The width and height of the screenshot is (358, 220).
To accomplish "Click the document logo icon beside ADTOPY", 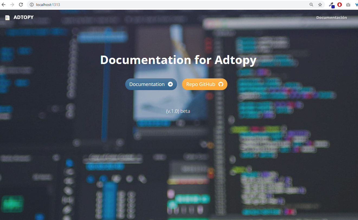I will [7, 18].
